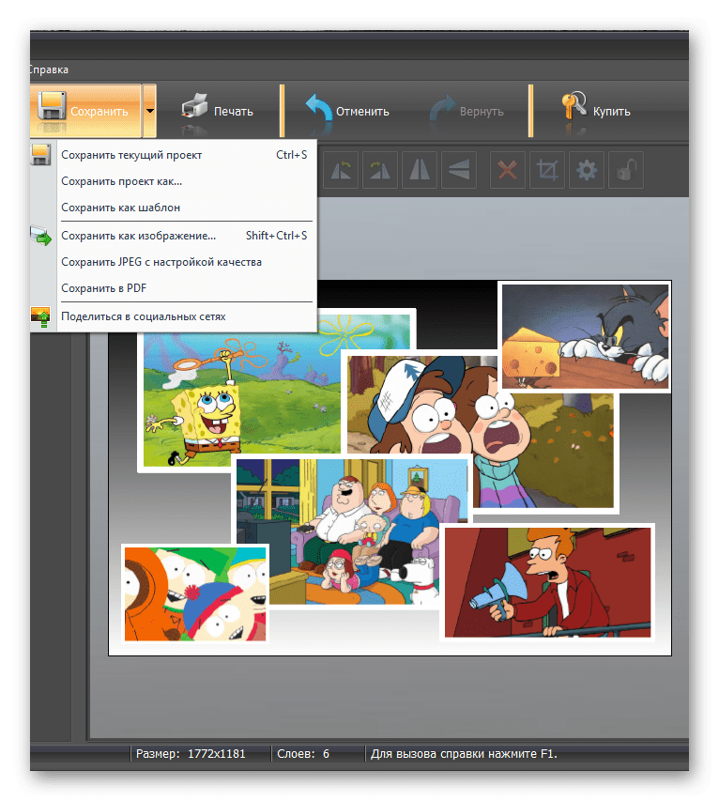Click Сохранить в PDF option

104,288
